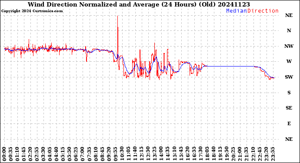
Task: Click the 07:00 time label
Action: pyautogui.click(x=83, y=154)
